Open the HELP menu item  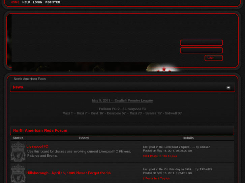26,2
